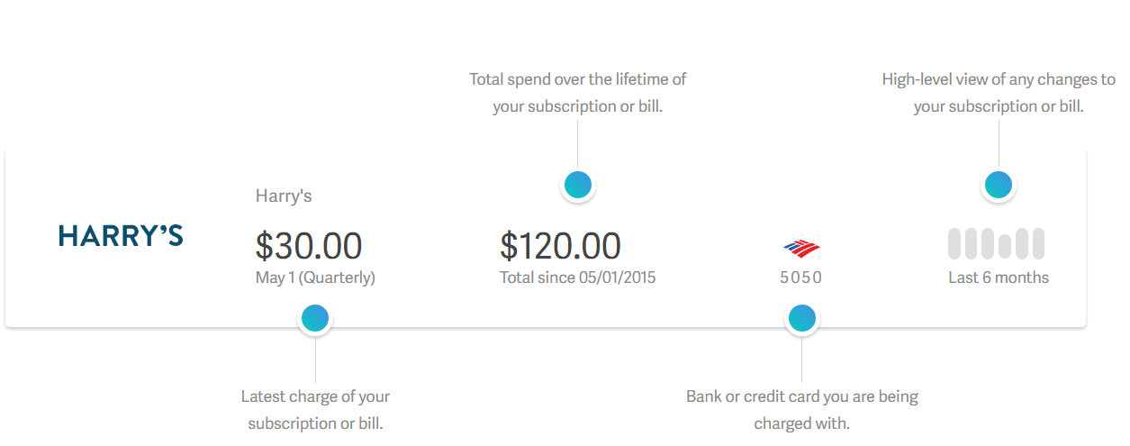Click the Harry's brand logo
1130x446 pixels.
coord(121,235)
